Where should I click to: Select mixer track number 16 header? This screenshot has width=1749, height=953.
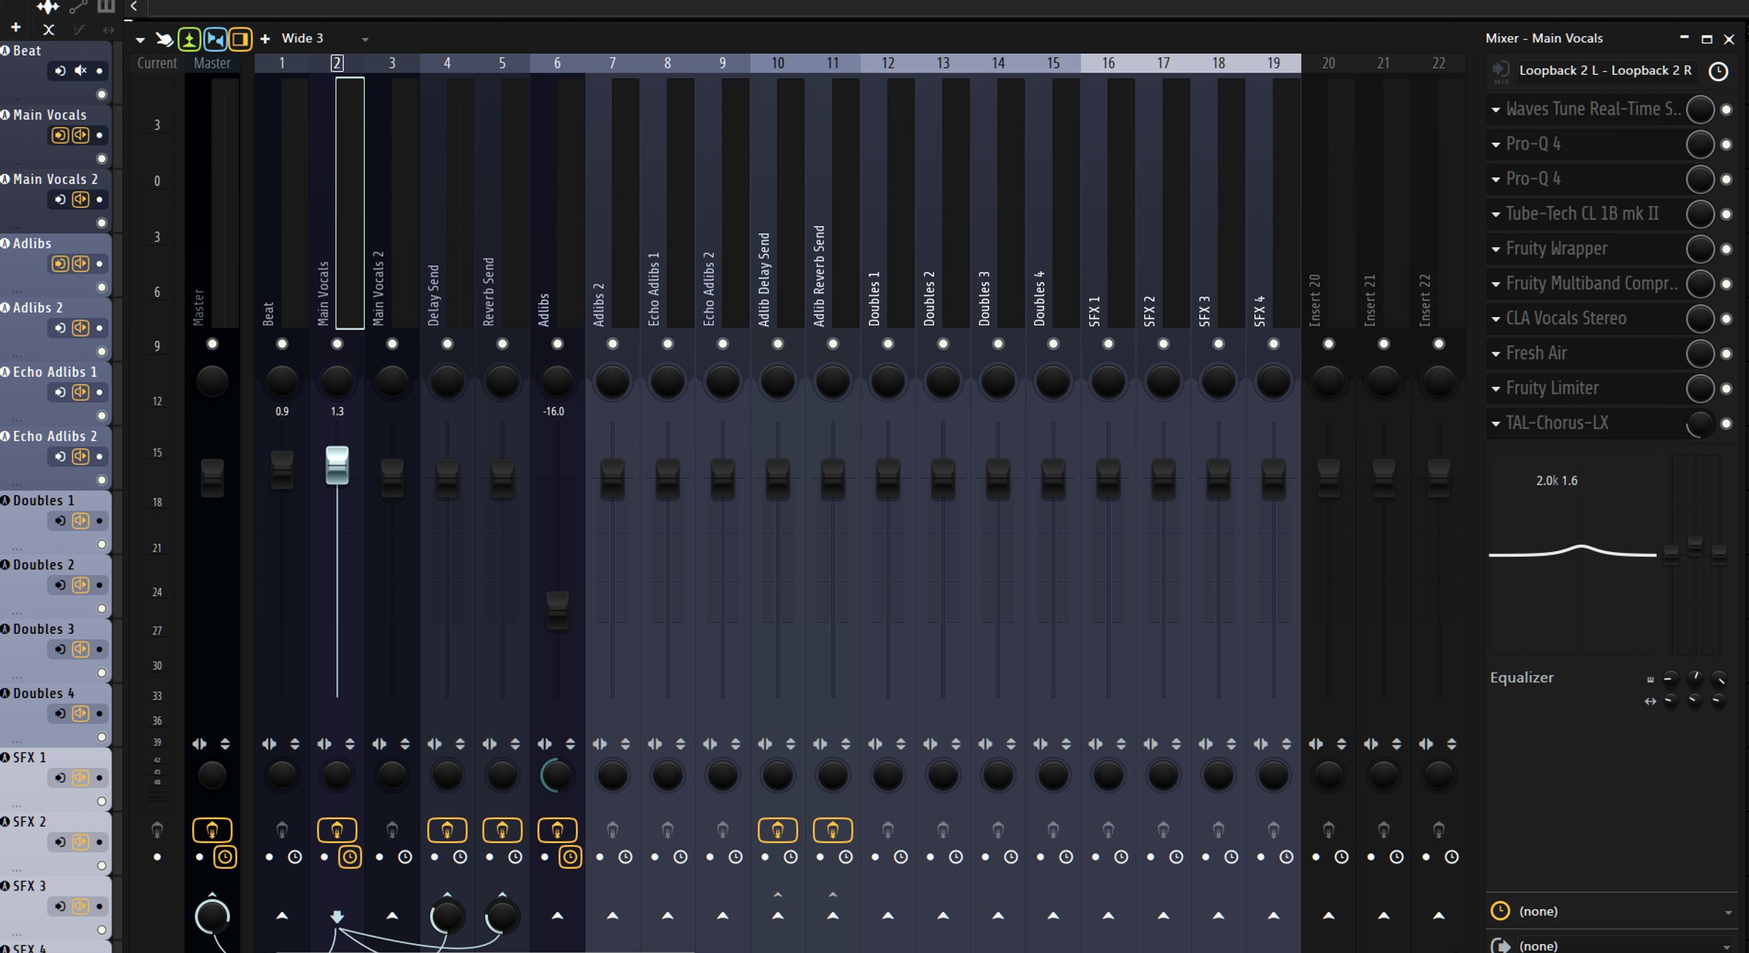[1108, 63]
